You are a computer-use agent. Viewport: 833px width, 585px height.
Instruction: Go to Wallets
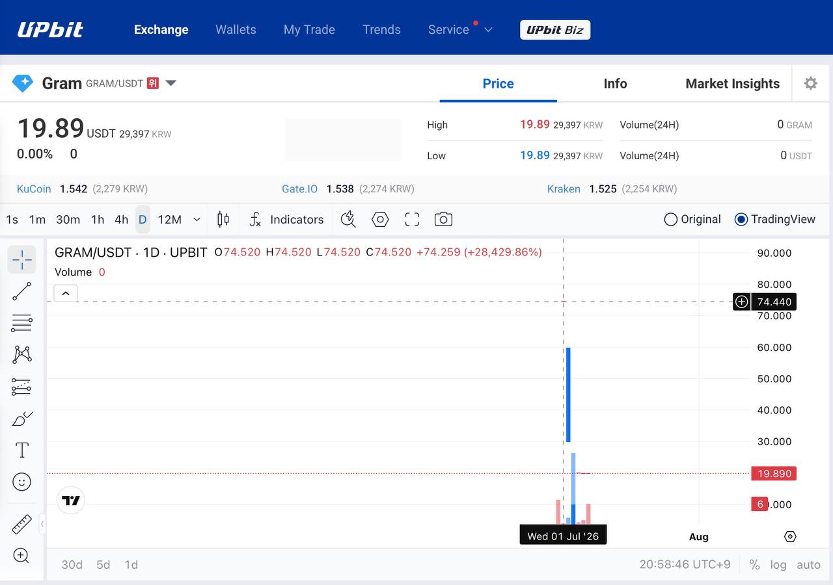coord(236,29)
